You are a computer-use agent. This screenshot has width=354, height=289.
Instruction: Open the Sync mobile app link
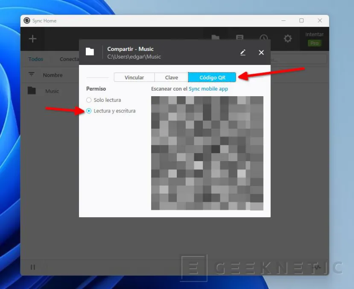208,89
